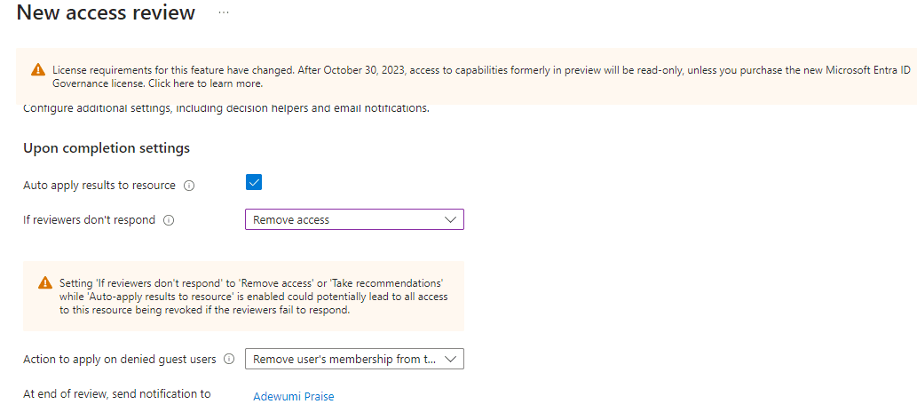Show info for Action on denied guest users
Screen dimensions: 917x420
pos(229,360)
